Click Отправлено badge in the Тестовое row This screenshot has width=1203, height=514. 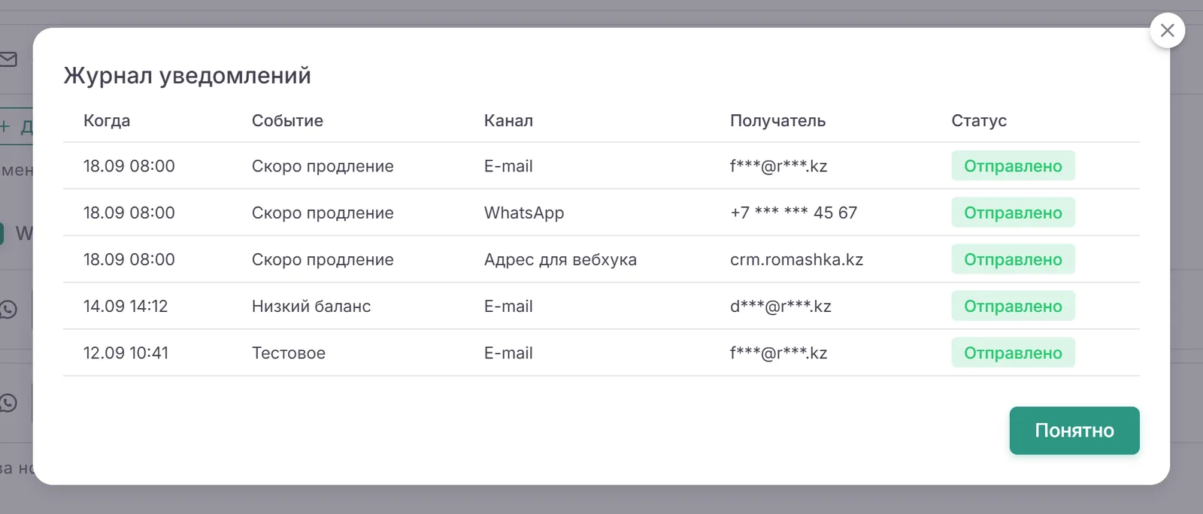[x=1013, y=352]
